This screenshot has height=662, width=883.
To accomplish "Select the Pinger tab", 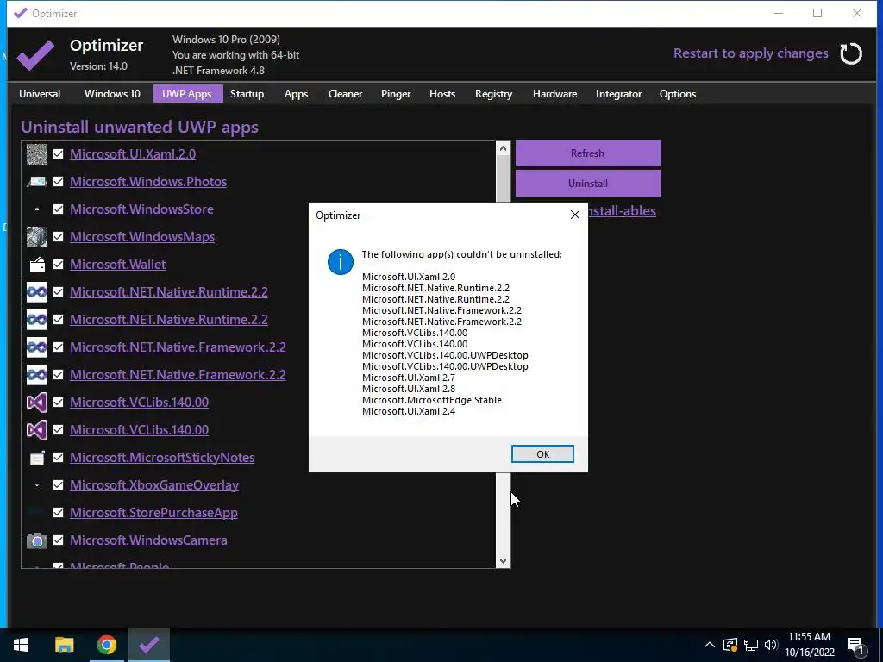I will [395, 94].
